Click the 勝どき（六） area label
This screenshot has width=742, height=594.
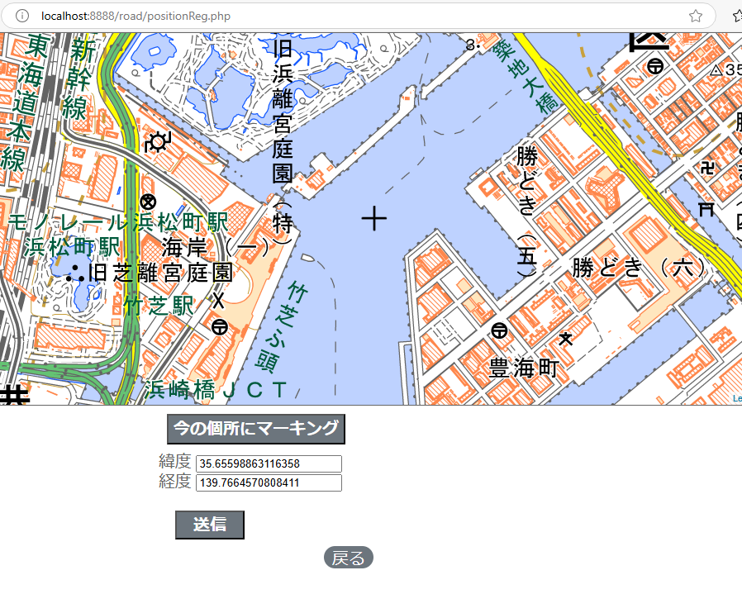click(639, 268)
